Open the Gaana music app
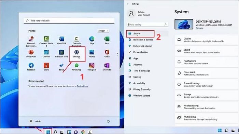This screenshot has width=239, height=134. (46, 67)
